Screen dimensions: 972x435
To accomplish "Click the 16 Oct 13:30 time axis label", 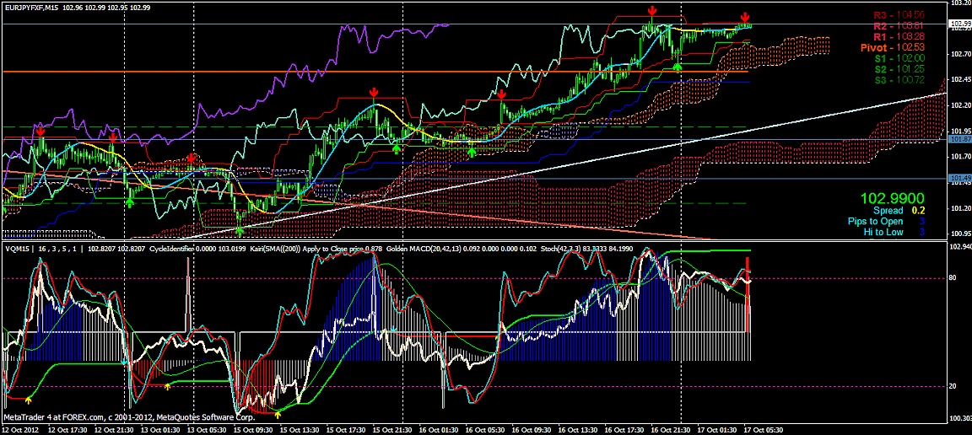I will point(578,429).
